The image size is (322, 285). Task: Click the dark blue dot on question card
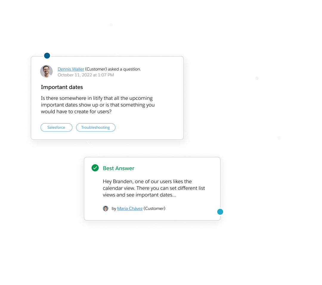[x=47, y=56]
